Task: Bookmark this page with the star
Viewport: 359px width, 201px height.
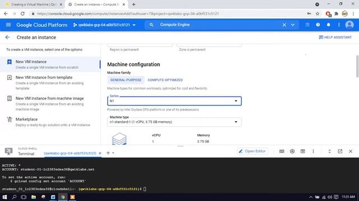Action: tap(317, 13)
